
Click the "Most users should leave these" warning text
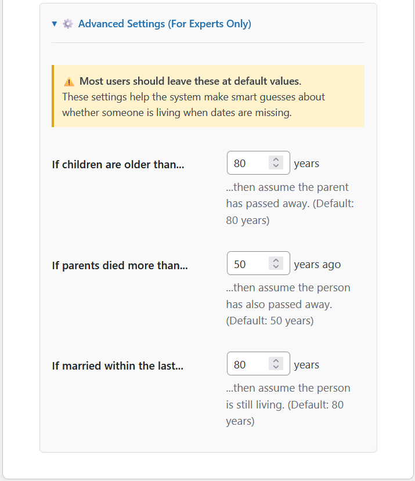tap(190, 81)
